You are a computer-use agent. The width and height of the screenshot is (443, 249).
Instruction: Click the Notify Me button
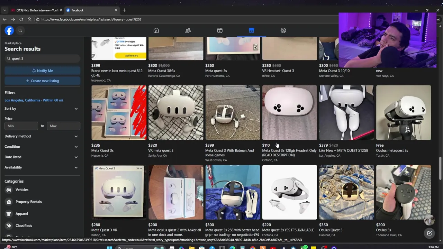42,71
